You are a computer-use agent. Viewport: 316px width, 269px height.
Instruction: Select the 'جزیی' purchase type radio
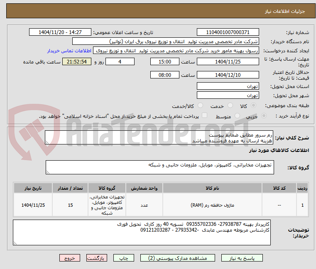264,116
